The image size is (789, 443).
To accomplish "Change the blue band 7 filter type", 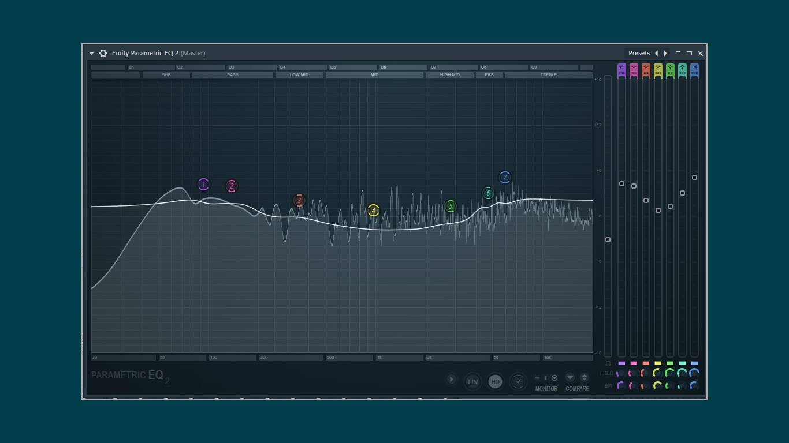I will pyautogui.click(x=694, y=70).
